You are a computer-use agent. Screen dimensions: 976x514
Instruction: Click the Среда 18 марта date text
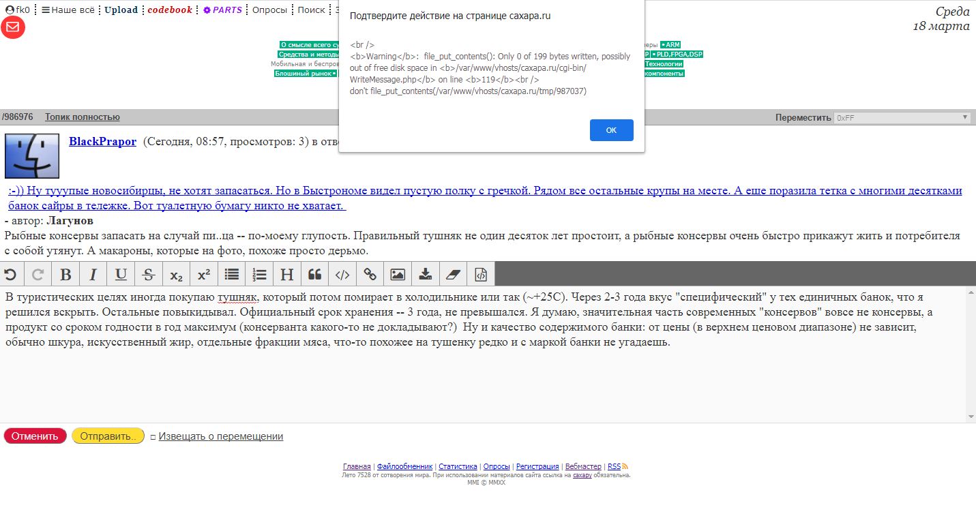click(x=941, y=18)
